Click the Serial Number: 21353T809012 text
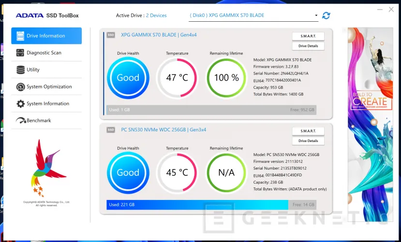This screenshot has width=401, height=242. tap(280, 169)
